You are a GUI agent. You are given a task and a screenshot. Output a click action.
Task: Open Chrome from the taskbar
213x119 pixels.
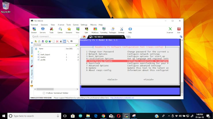point(103,116)
